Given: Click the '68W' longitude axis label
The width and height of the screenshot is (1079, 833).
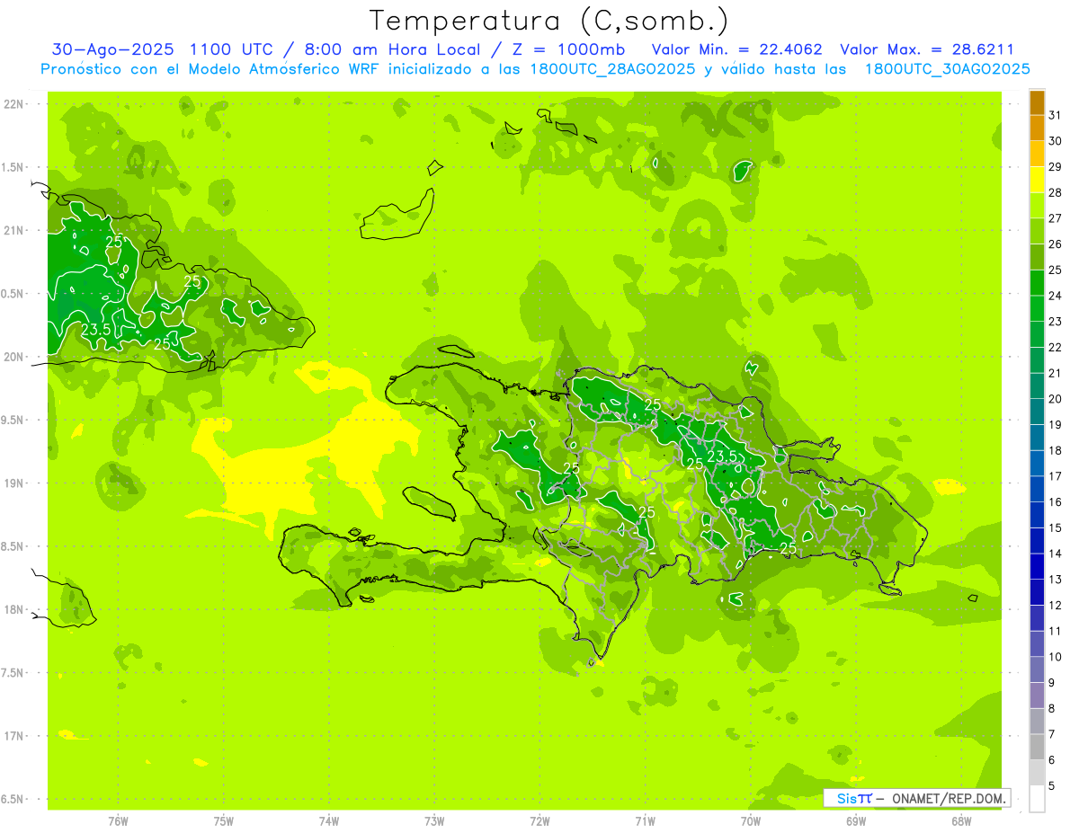Looking at the screenshot, I should click(961, 821).
